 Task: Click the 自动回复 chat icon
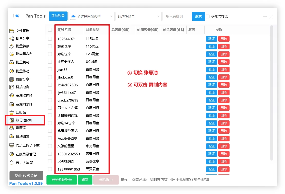point(12,136)
